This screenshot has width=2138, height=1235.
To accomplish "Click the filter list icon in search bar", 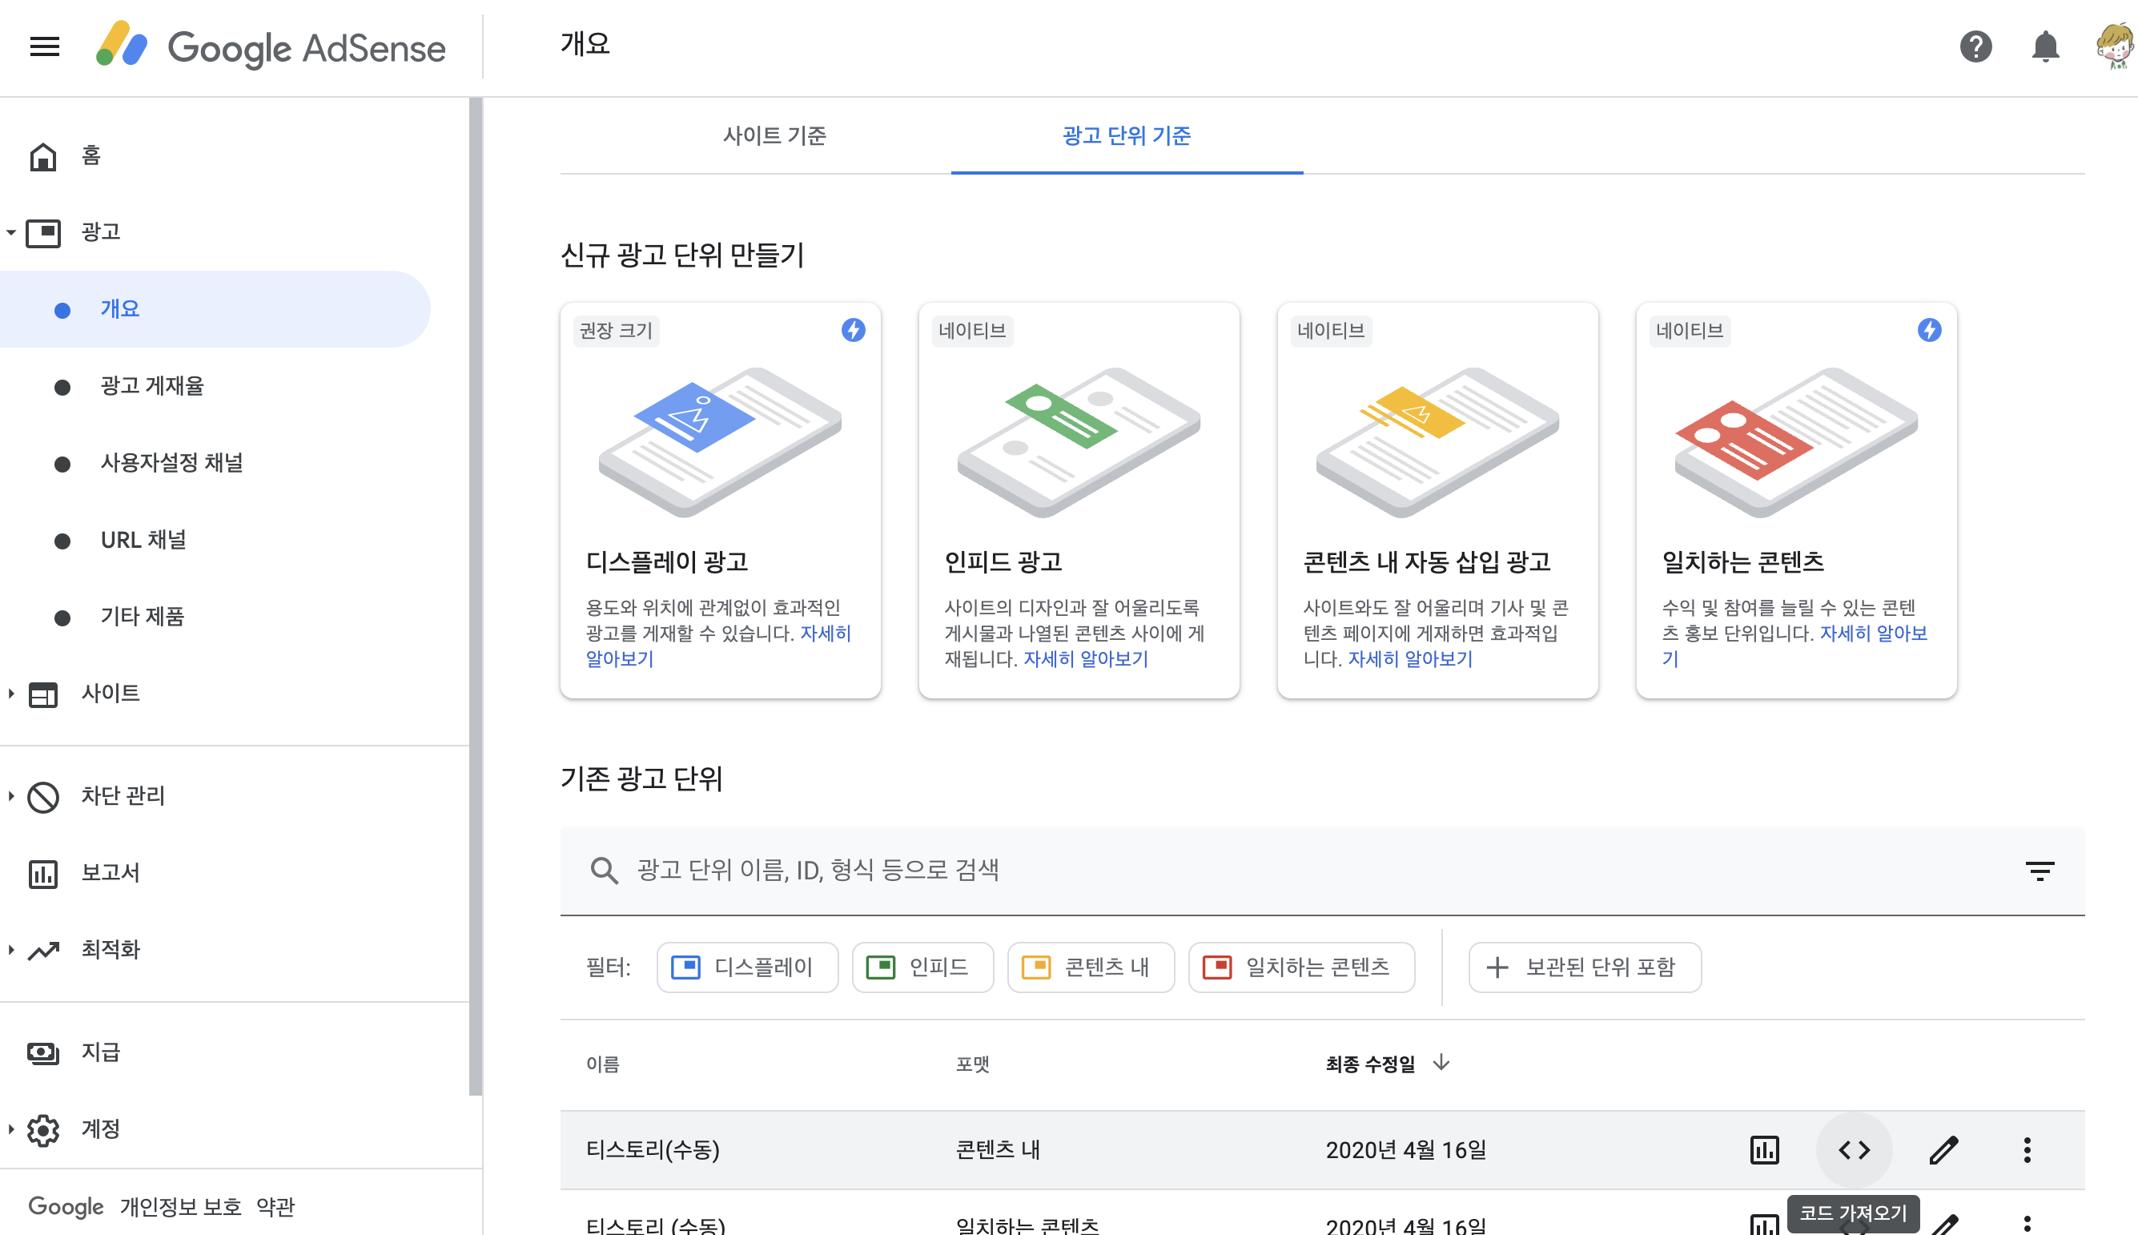I will coord(2040,871).
